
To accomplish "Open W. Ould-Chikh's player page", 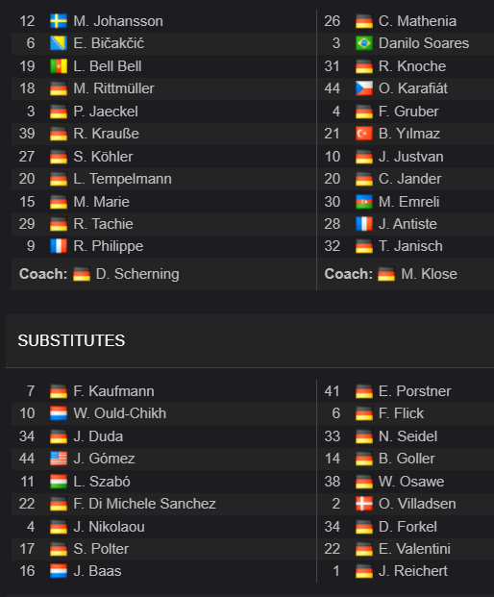I will (x=120, y=413).
